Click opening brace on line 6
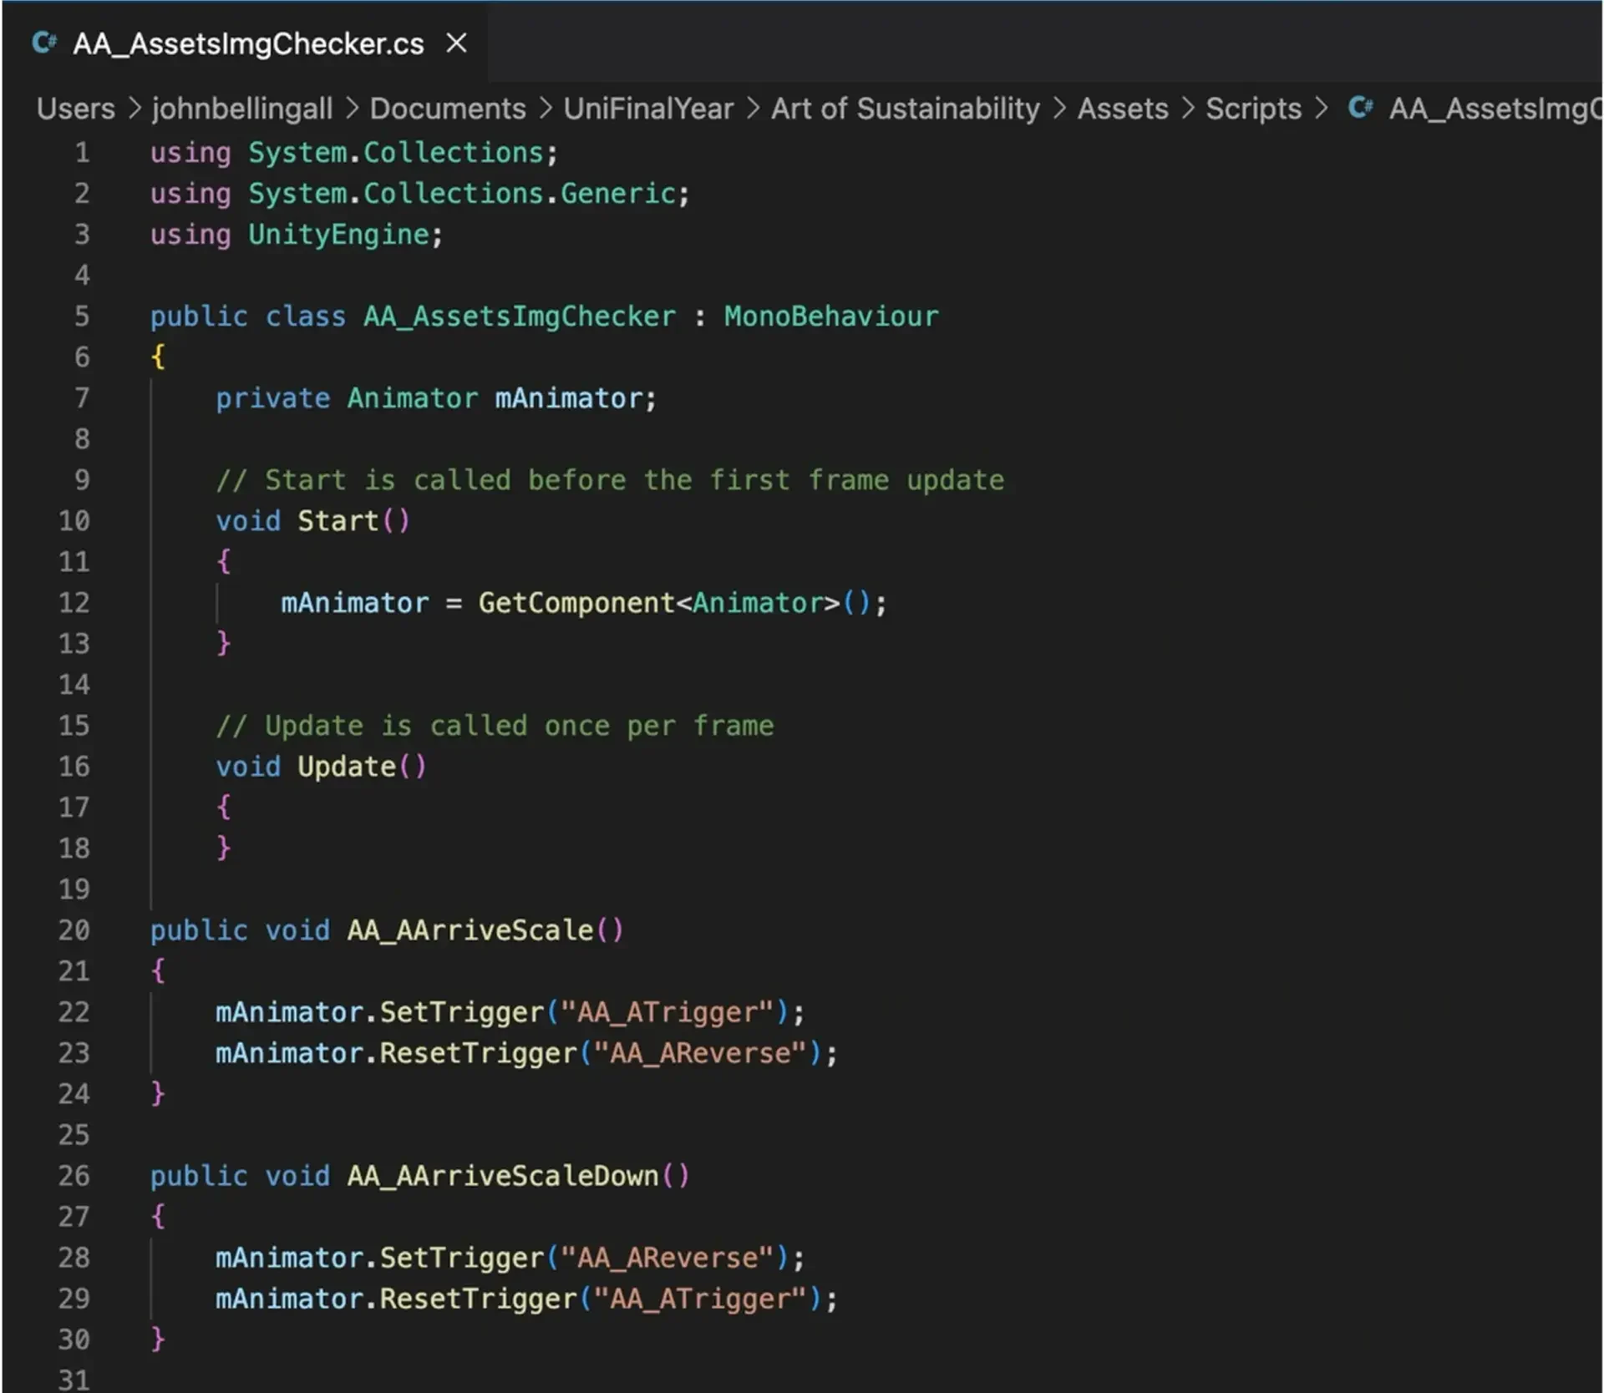The image size is (1604, 1393). tap(158, 357)
